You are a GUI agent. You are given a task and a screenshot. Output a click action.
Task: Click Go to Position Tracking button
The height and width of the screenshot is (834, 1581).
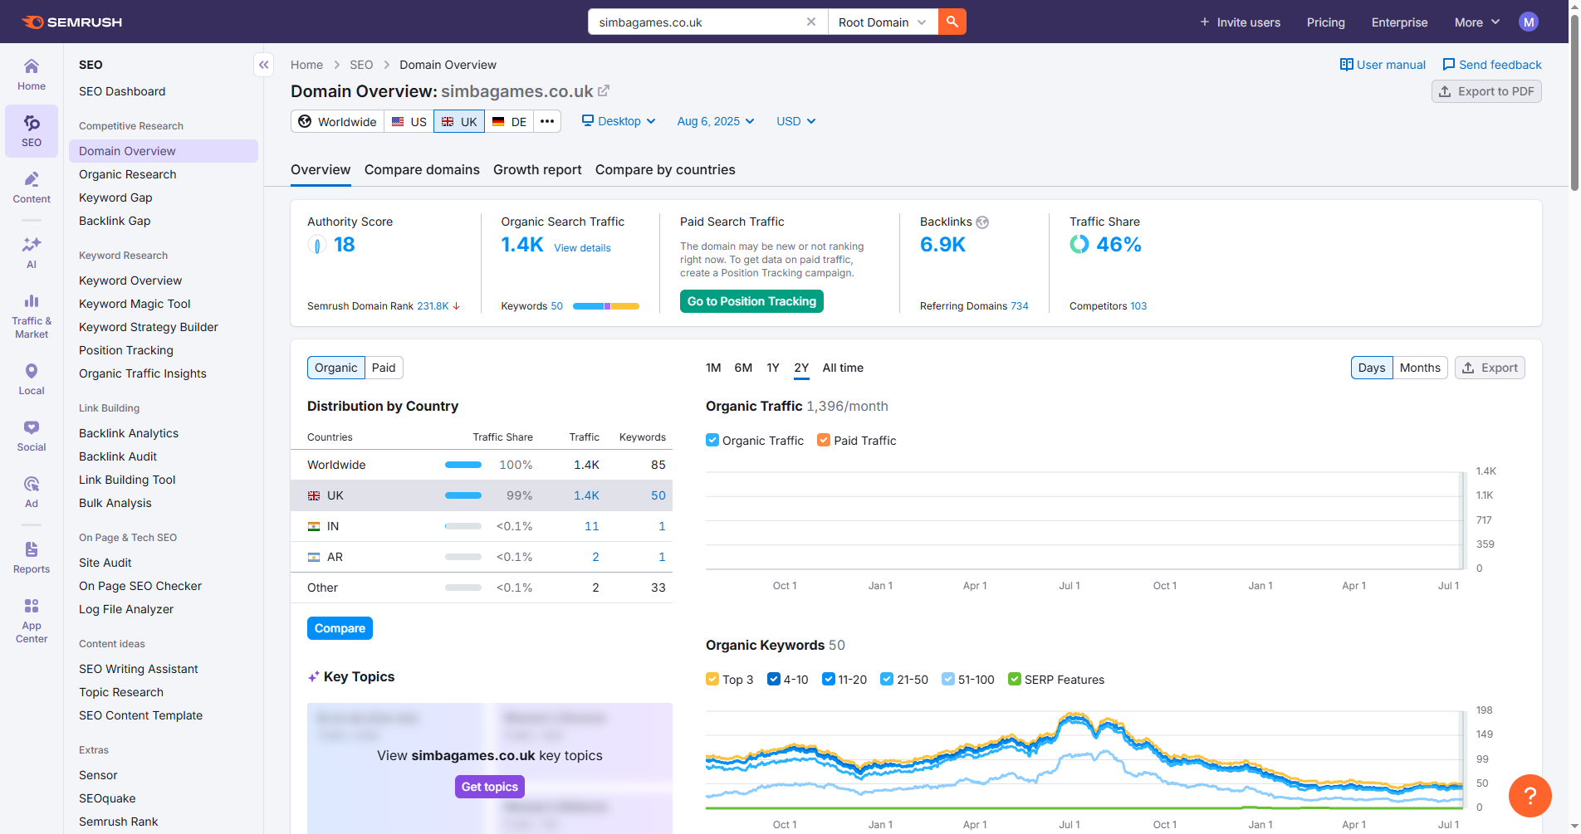click(751, 301)
